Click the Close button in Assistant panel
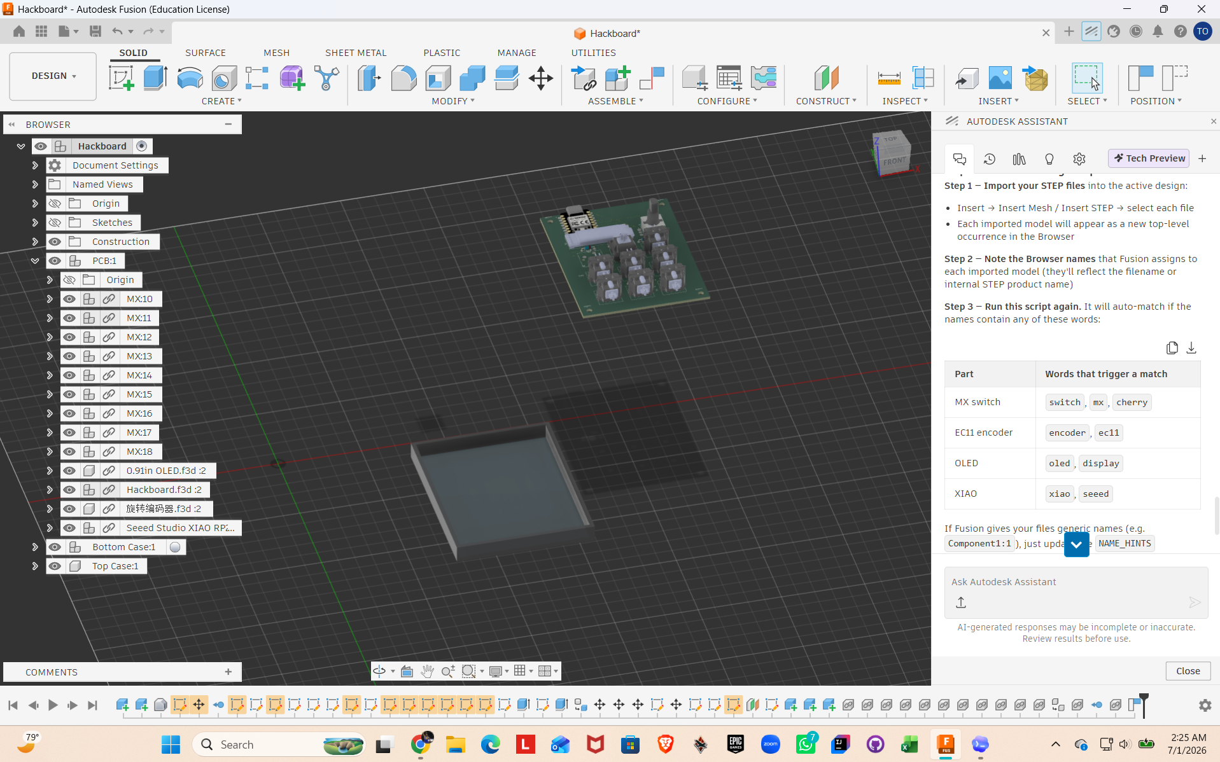This screenshot has height=762, width=1220. pyautogui.click(x=1188, y=671)
